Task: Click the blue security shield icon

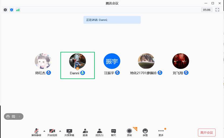Action: point(12,10)
